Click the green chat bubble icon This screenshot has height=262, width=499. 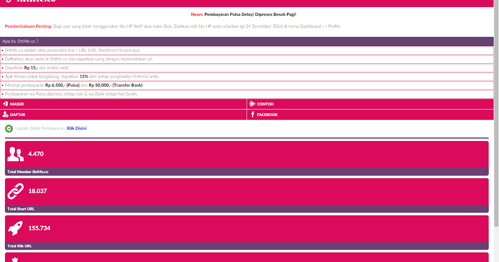(x=9, y=129)
